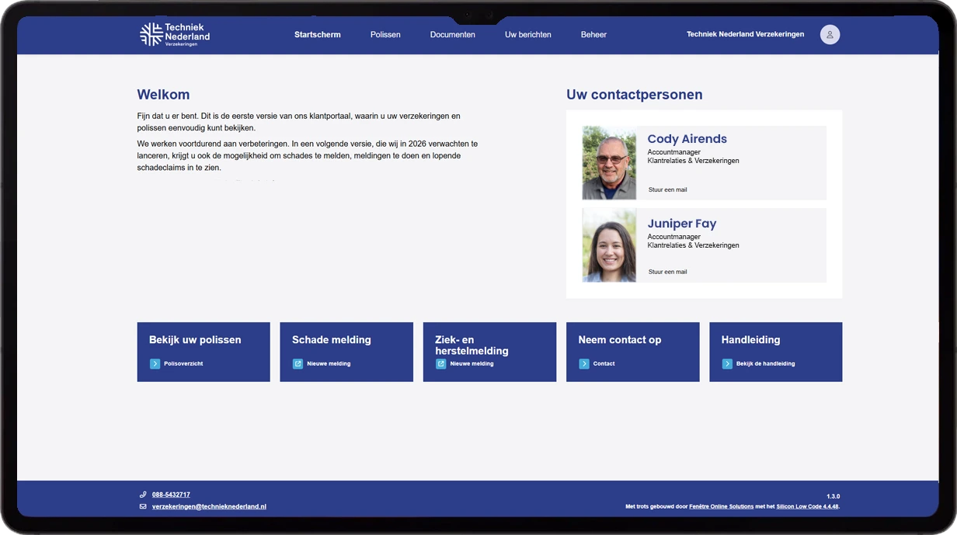Click Juniper Fay's profile photo
Viewport: 957px width, 535px height.
[x=609, y=245]
